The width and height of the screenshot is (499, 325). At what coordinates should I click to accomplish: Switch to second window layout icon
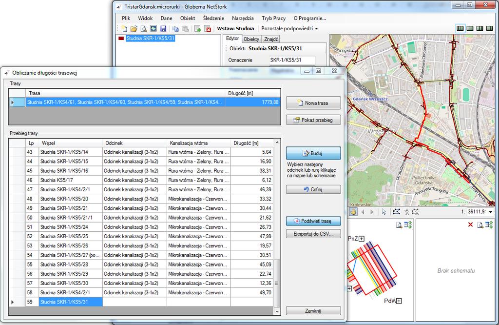[470, 28]
